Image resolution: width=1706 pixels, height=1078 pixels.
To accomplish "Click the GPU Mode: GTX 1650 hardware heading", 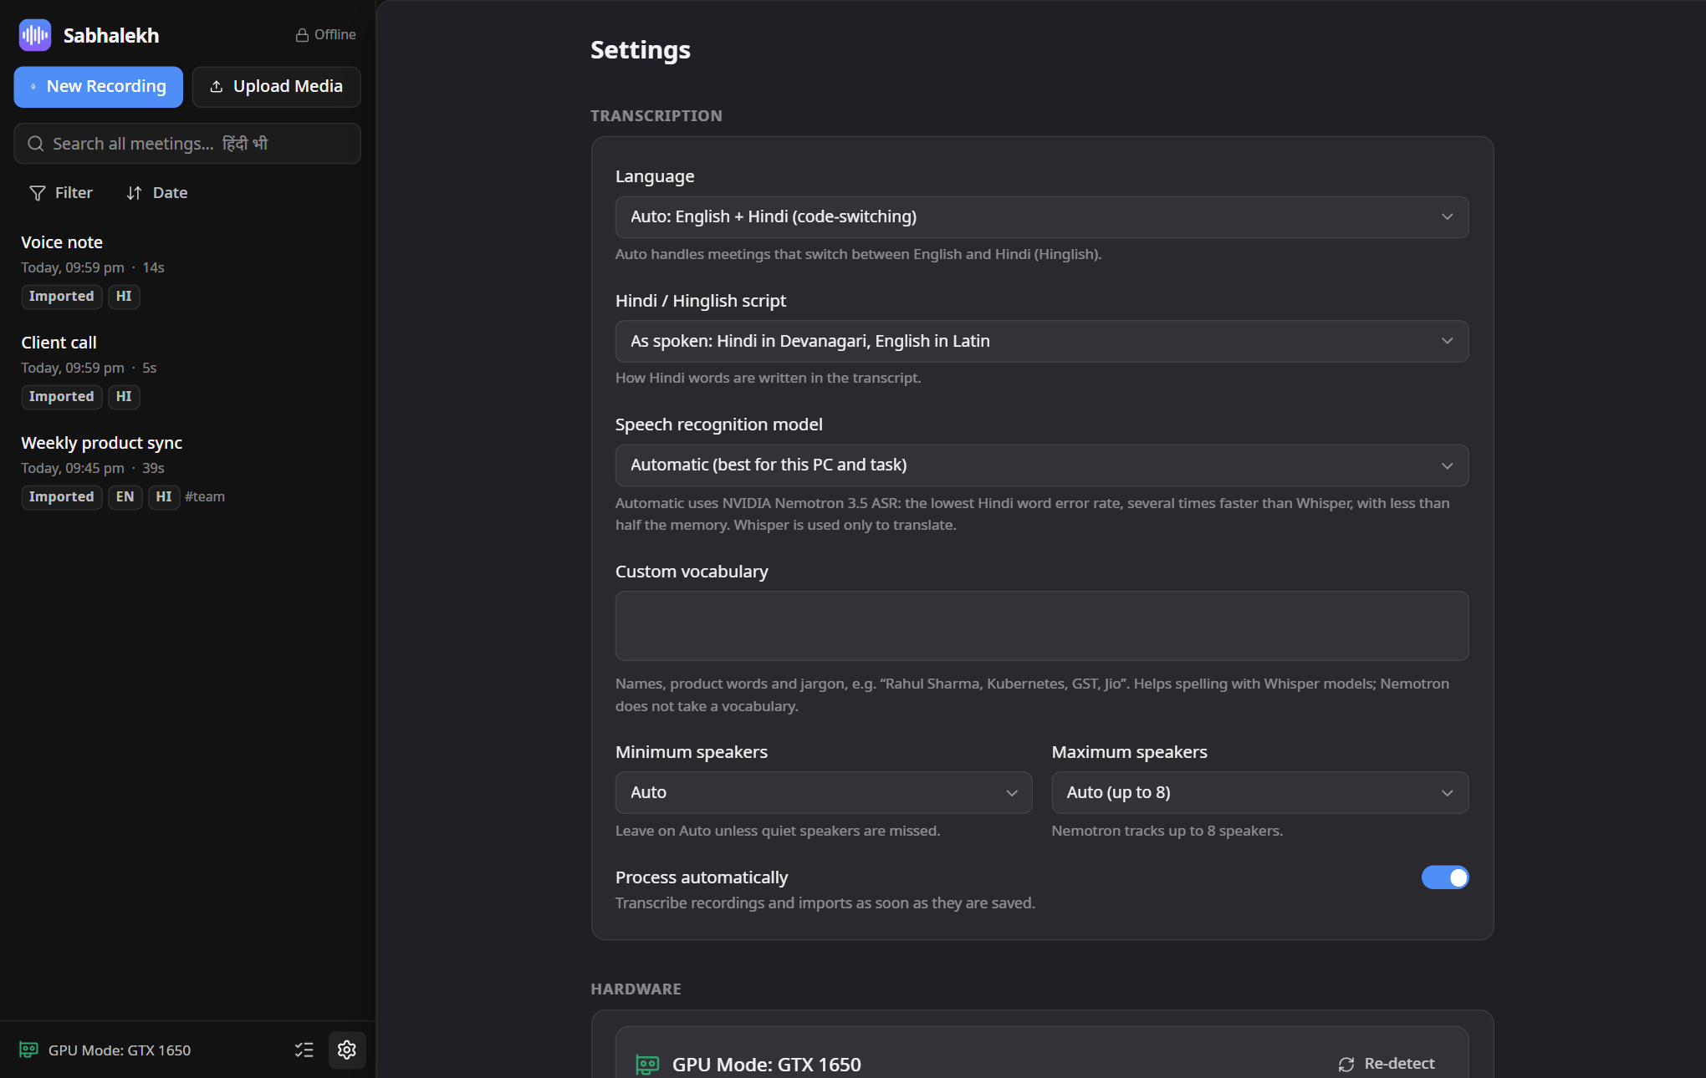I will (x=767, y=1065).
